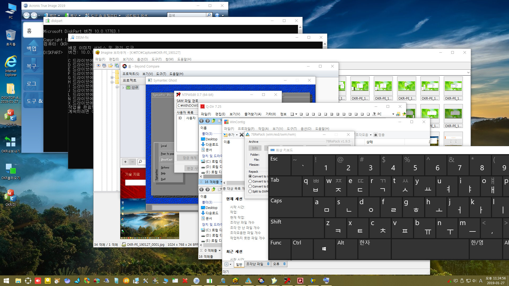Click the Esc key on on-screen keyboard
The height and width of the screenshot is (286, 509).
pyautogui.click(x=279, y=165)
